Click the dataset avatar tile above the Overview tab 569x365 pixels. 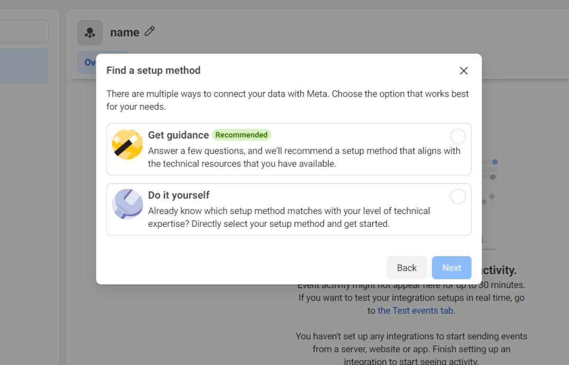pos(90,32)
